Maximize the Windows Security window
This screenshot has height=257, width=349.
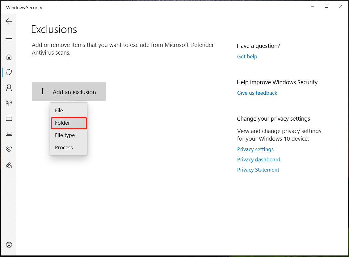point(326,6)
